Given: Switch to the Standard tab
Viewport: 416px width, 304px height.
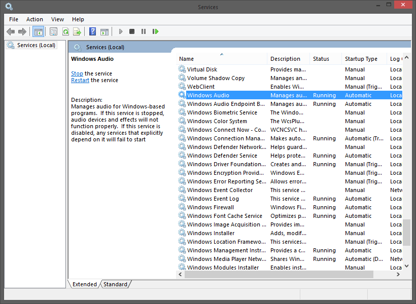Looking at the screenshot, I should coord(115,284).
